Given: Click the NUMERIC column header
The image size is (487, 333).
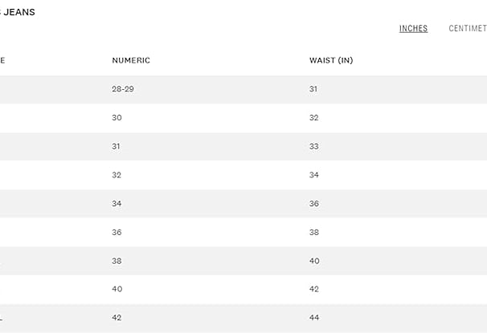Looking at the screenshot, I should [131, 60].
